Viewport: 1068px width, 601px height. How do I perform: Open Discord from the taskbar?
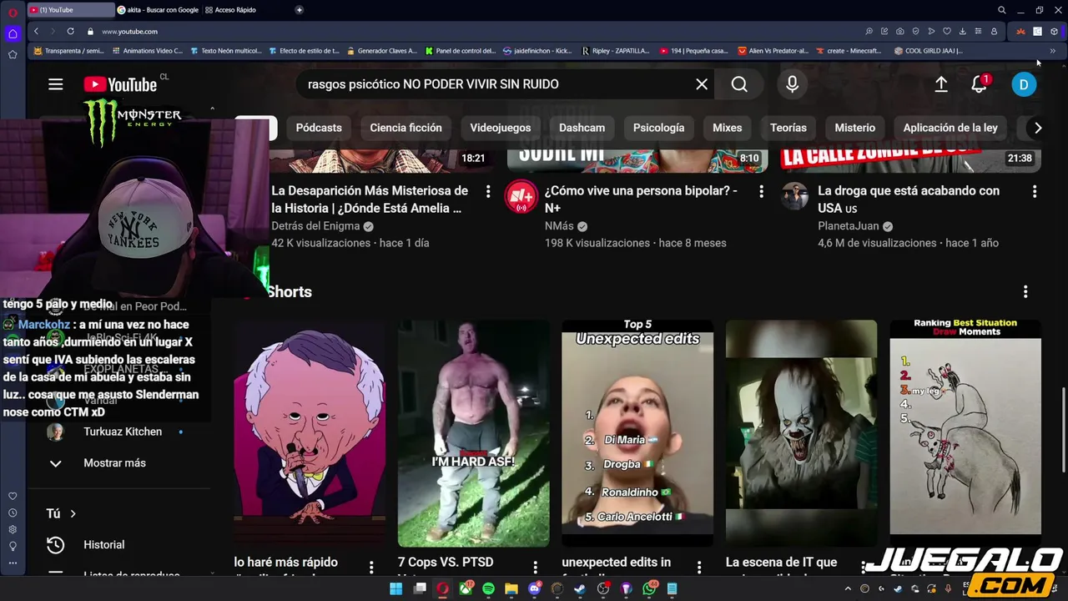coord(535,588)
